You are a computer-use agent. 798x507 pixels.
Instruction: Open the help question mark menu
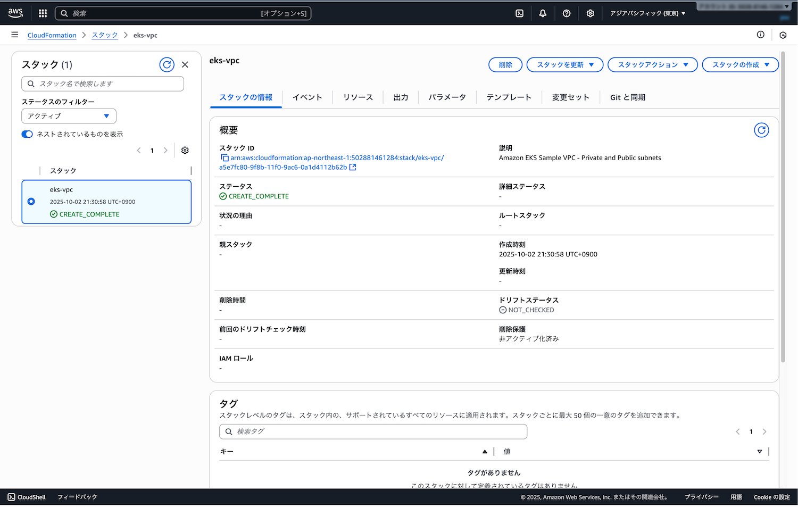coord(567,13)
